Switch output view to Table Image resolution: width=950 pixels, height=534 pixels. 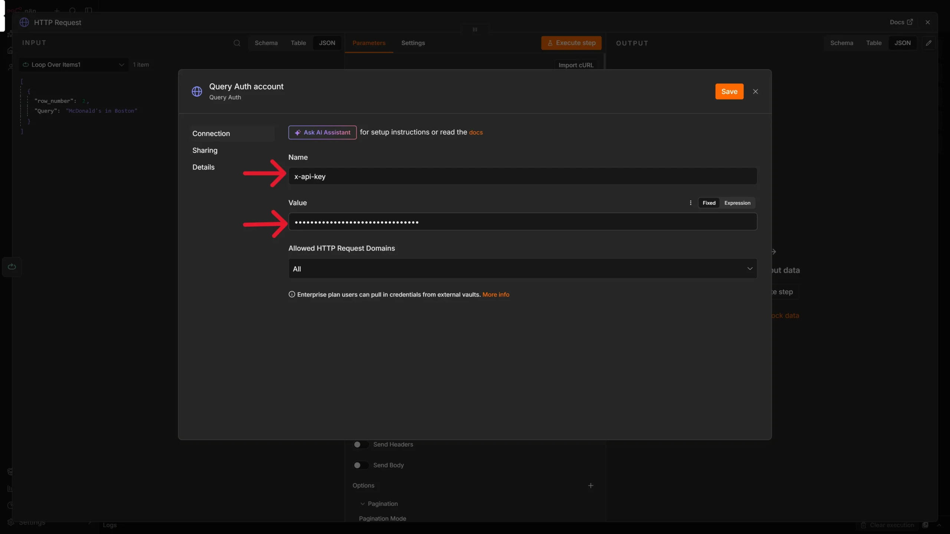point(874,43)
